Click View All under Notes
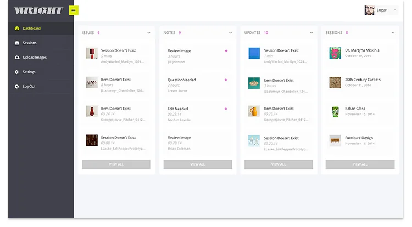412x227 pixels. tap(198, 164)
